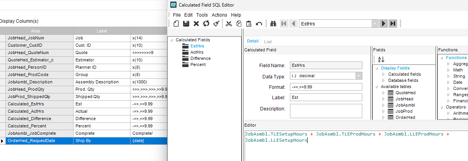Viewport: 468px width, 161px height.
Task: Go to first record navigation button
Action: pos(284,24)
